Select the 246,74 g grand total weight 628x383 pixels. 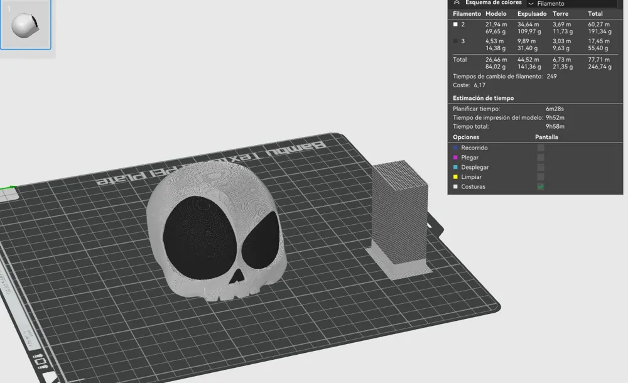600,67
